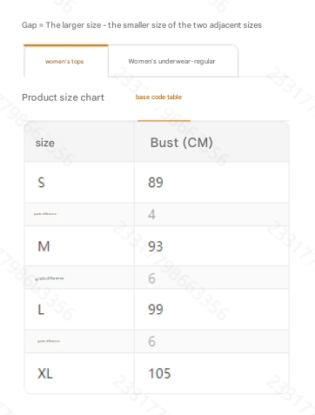
Task: Select the M size row
Action: tap(157, 246)
